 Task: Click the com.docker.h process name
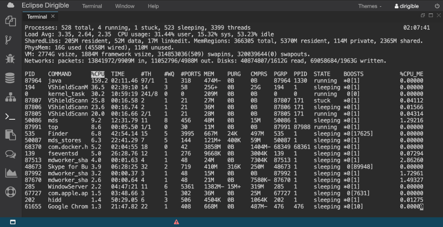tap(68, 147)
